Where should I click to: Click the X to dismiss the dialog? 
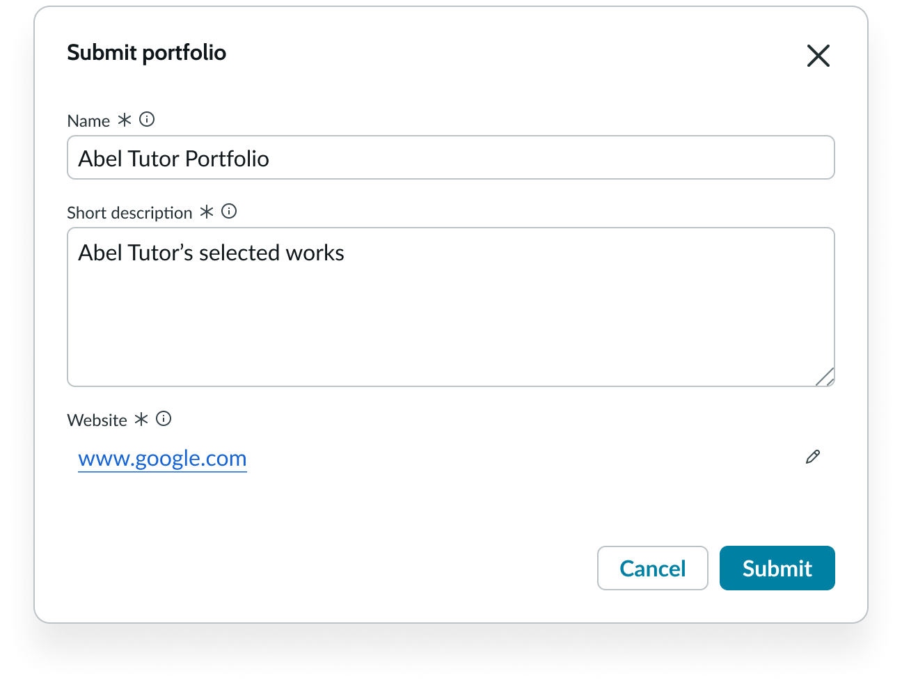(x=818, y=56)
